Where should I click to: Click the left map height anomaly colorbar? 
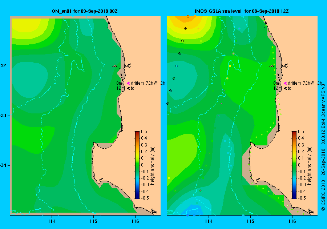point(137,165)
